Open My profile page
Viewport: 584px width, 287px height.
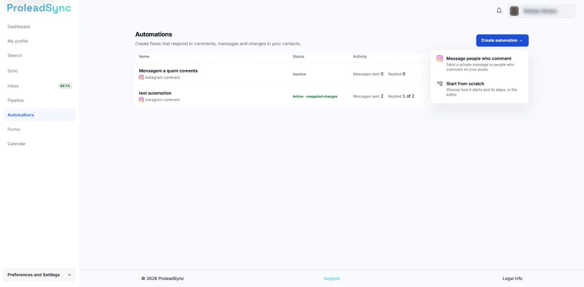point(18,41)
